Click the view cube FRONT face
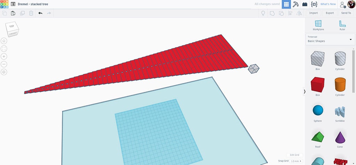Viewport: 356px width, 165px height. pyautogui.click(x=13, y=33)
